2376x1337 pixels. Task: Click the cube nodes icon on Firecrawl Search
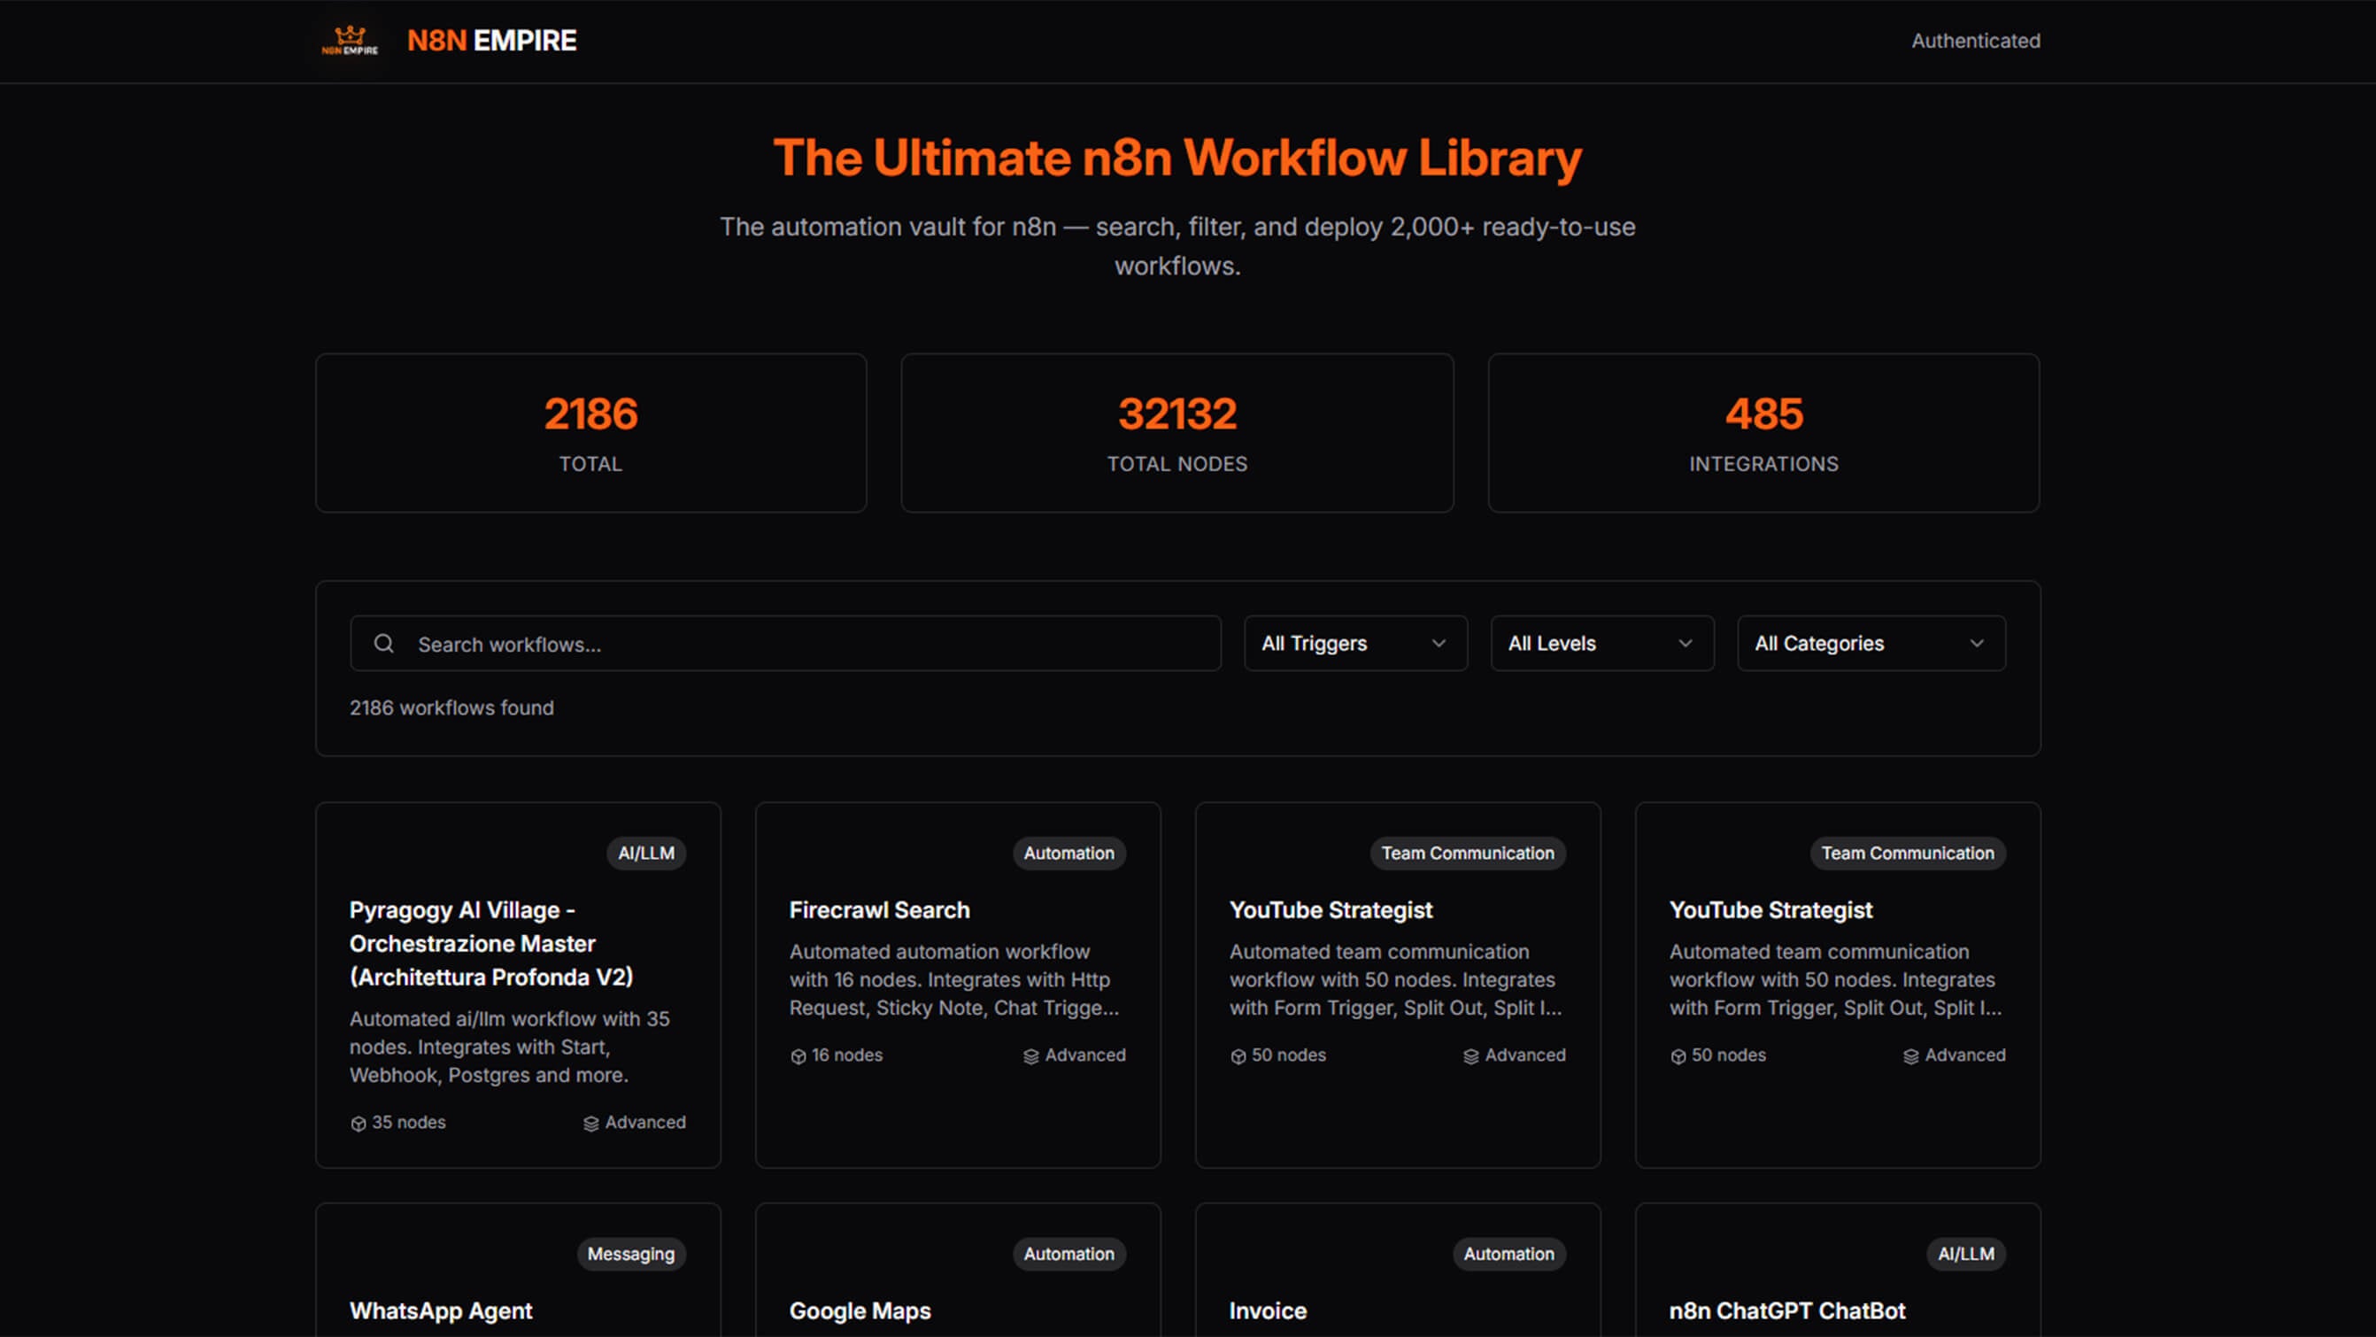pos(798,1055)
